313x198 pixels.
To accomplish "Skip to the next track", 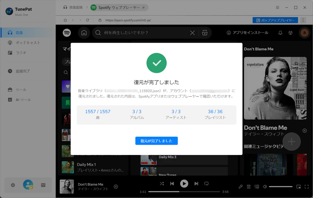I will click(196, 184).
